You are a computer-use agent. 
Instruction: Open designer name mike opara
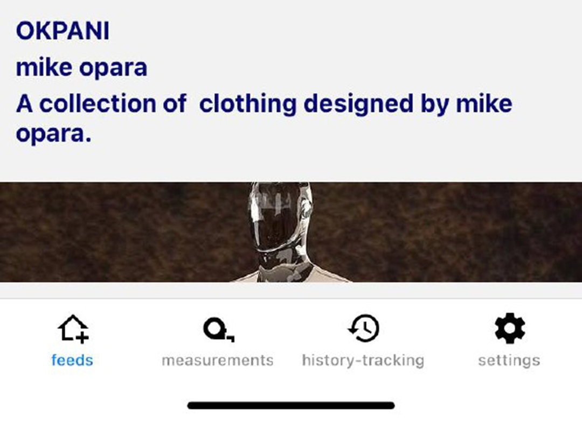pyautogui.click(x=82, y=67)
